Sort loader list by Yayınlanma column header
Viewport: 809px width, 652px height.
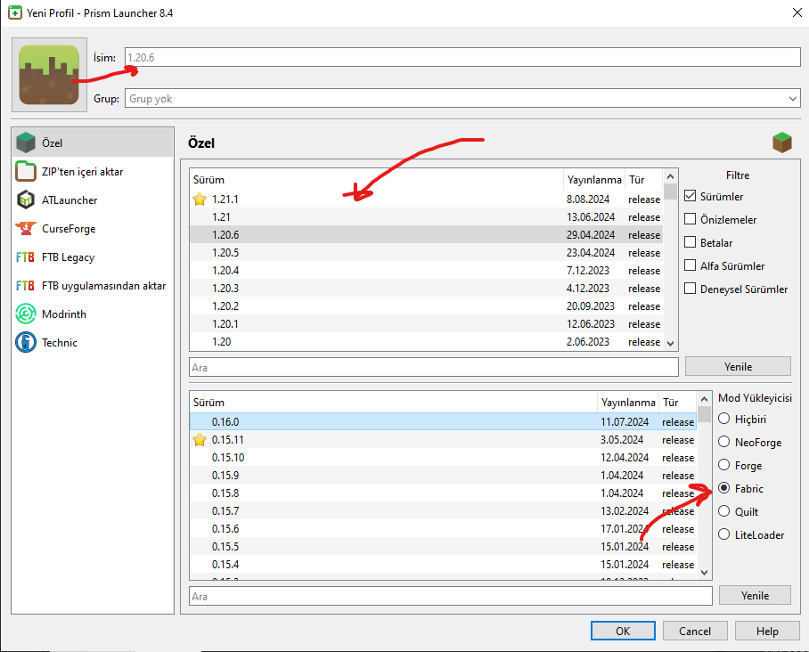(628, 403)
